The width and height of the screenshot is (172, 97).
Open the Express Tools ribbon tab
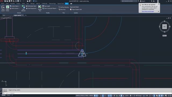[61, 4]
